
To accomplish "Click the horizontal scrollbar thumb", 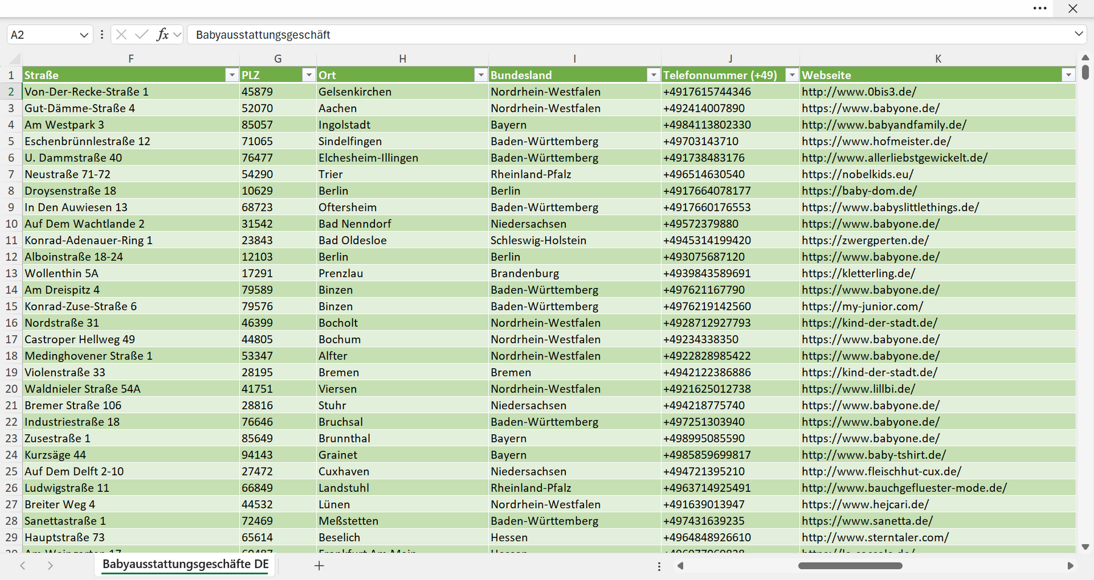I will tap(850, 565).
